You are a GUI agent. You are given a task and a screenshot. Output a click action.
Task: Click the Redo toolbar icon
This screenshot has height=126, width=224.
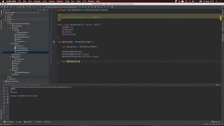(x=14, y=7)
